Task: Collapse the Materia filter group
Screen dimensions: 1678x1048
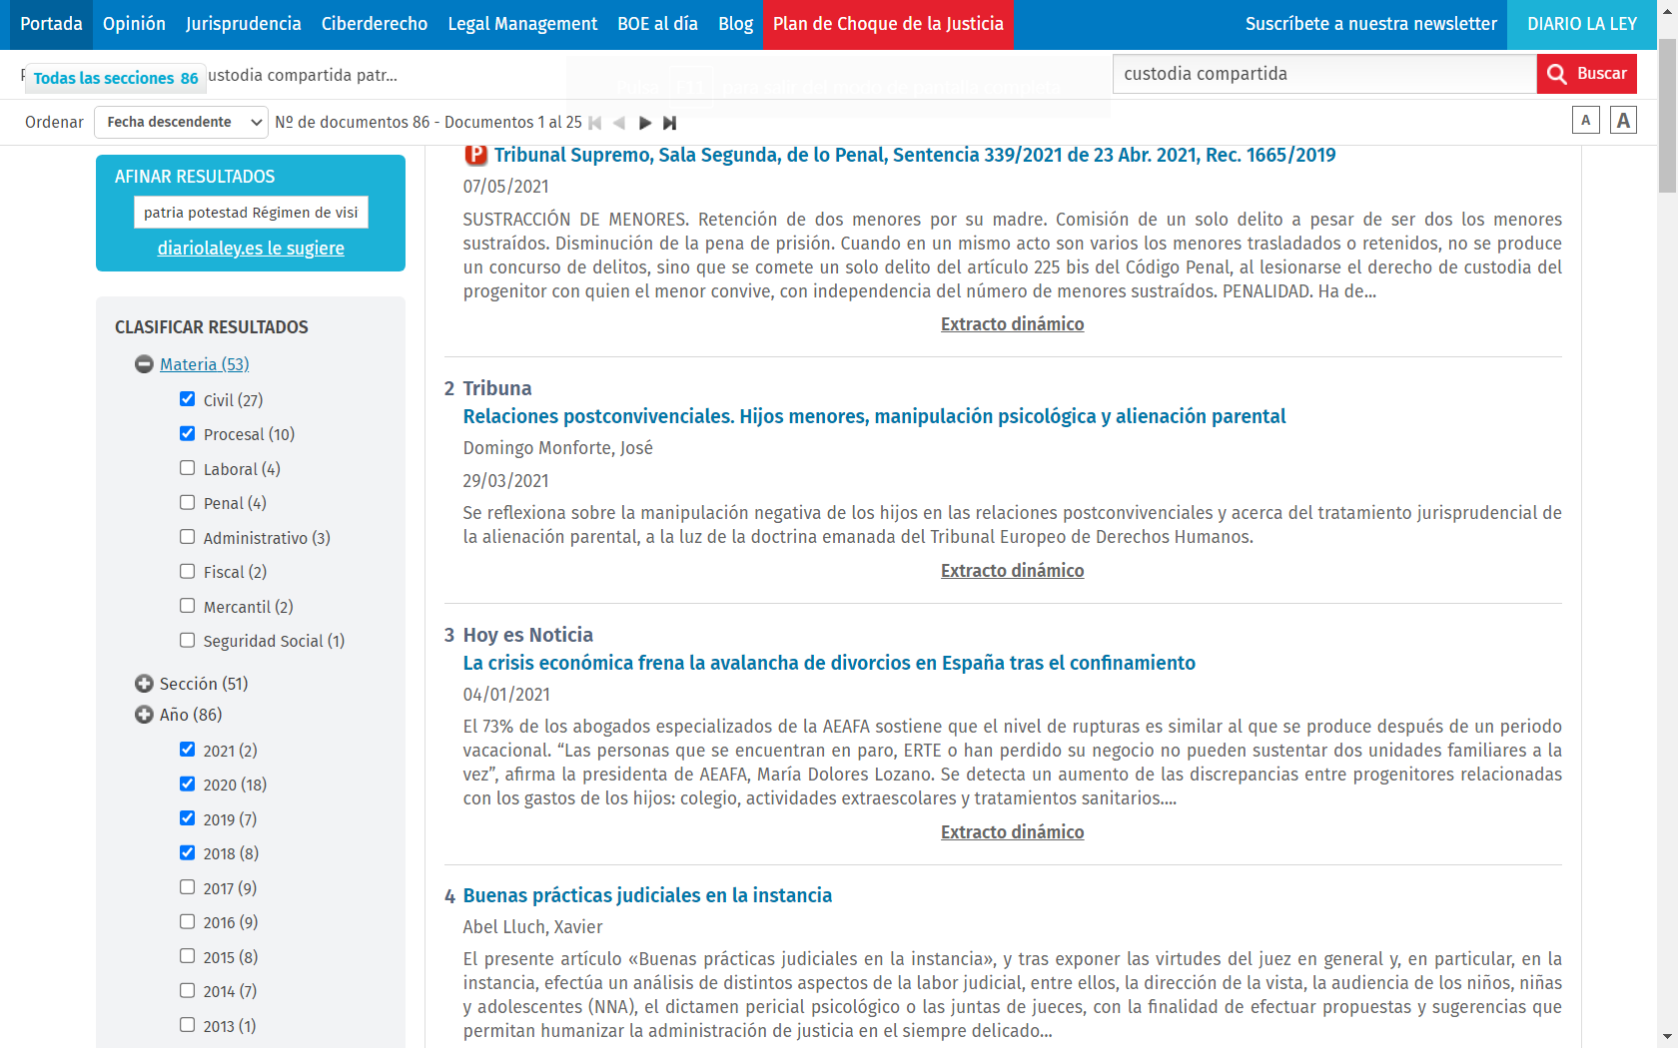Action: tap(144, 364)
